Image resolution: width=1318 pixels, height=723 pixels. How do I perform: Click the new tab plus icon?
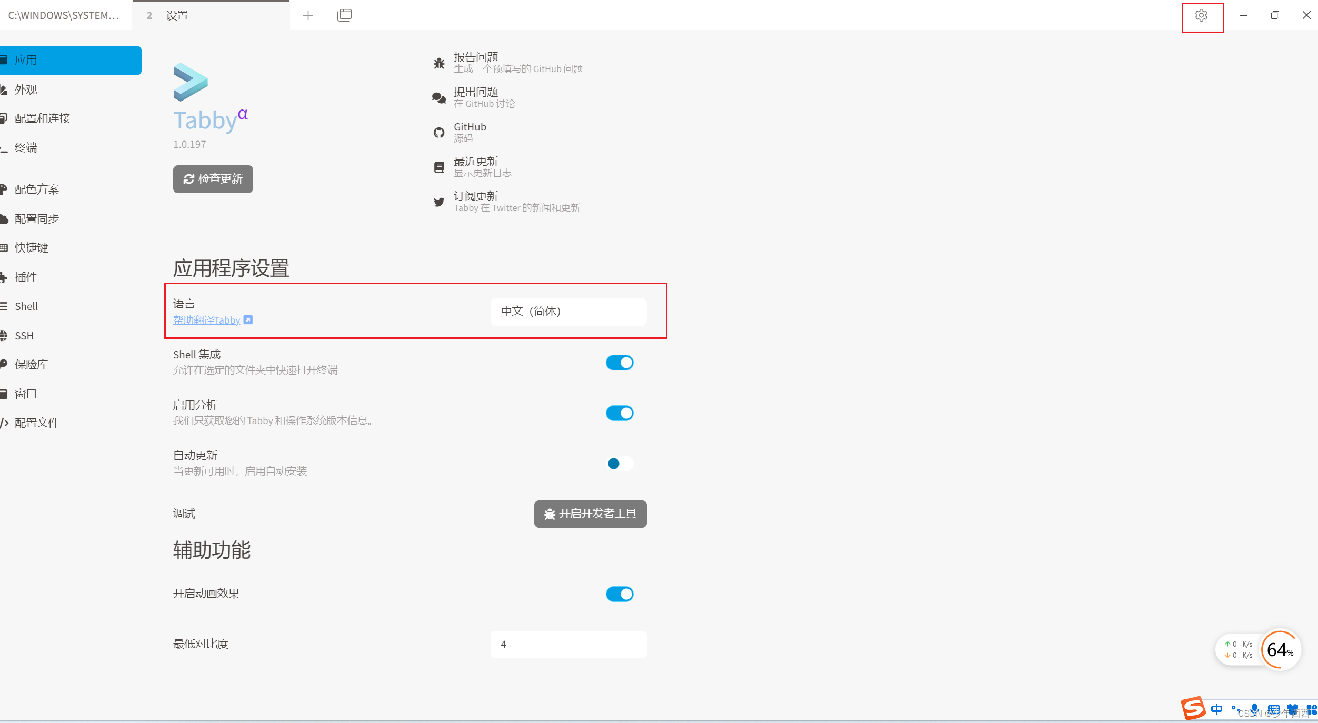[x=308, y=16]
